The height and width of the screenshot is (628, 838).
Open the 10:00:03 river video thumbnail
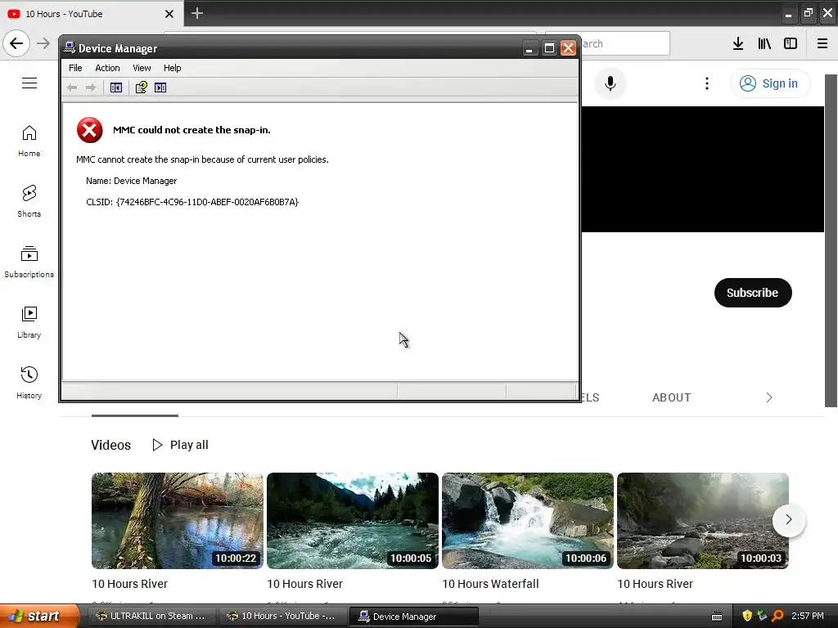click(x=703, y=521)
